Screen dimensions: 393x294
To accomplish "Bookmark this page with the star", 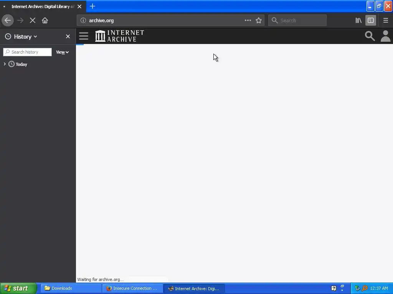I will (x=259, y=21).
